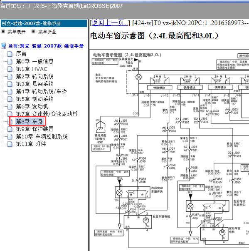249x251 pixels.
Task: Open 第2章 转向系统
Action: coord(35,76)
